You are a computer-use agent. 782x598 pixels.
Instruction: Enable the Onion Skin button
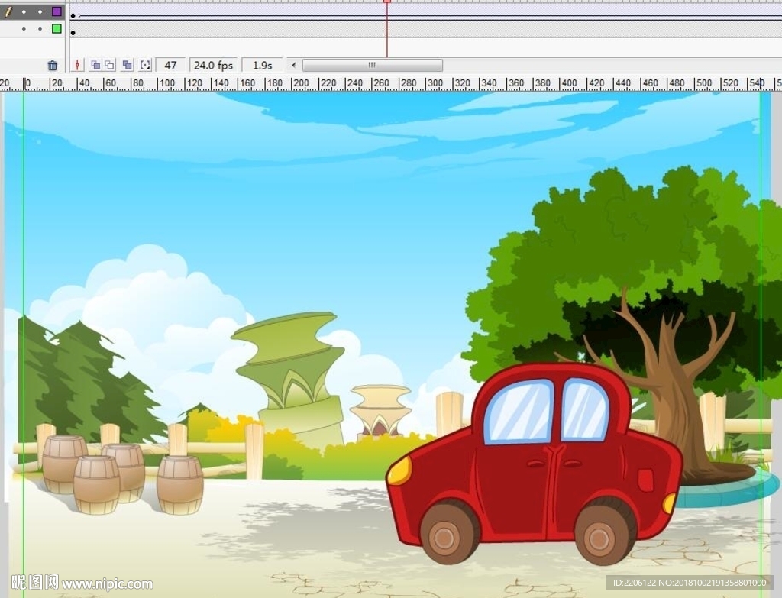tap(95, 65)
